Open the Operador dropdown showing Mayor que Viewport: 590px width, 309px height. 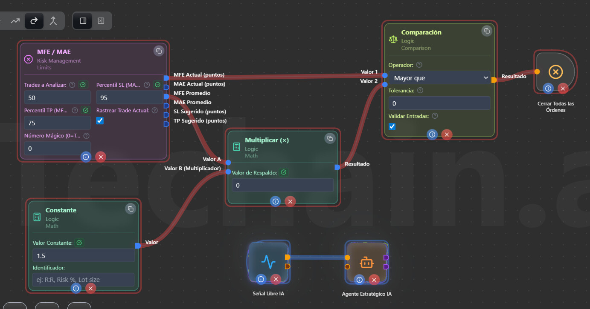click(x=439, y=78)
